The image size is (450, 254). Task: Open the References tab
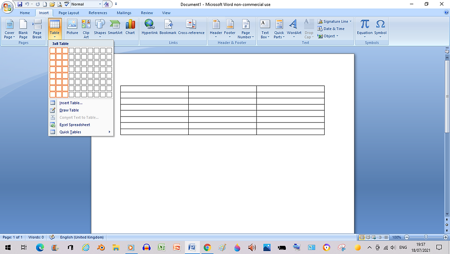click(98, 13)
